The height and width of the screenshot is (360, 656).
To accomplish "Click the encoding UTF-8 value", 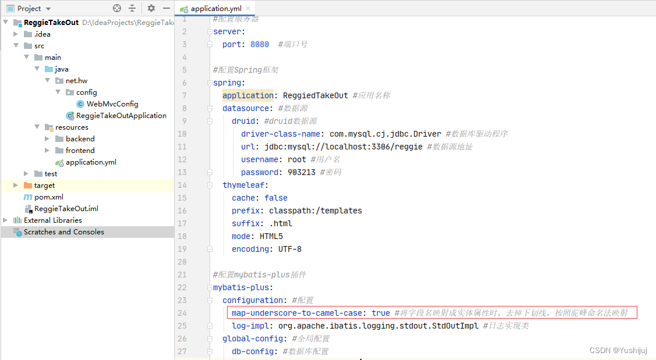I will tap(290, 249).
